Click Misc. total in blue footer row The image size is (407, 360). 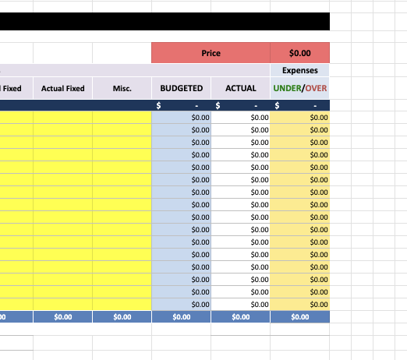click(x=122, y=317)
